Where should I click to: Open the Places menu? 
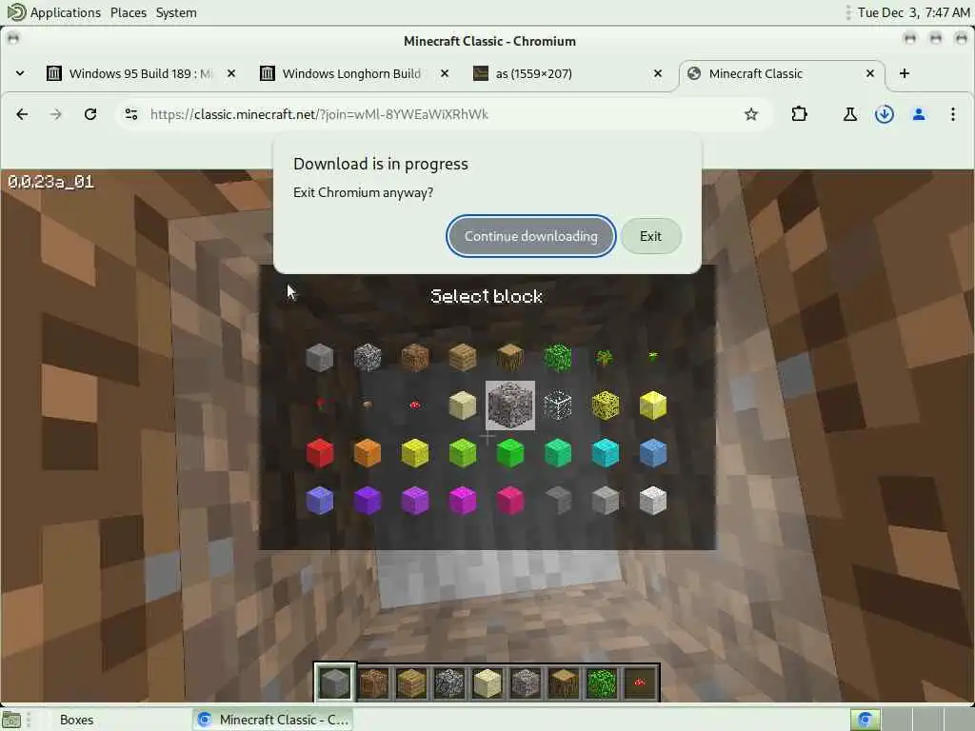(129, 12)
